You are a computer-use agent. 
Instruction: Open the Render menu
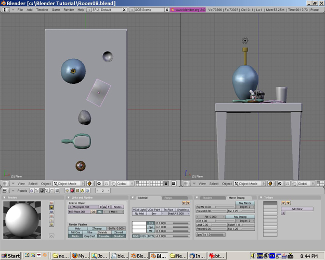point(68,10)
